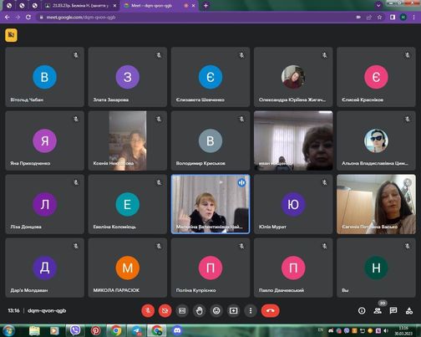Expand the tab search chevron in Chrome

(x=378, y=5)
